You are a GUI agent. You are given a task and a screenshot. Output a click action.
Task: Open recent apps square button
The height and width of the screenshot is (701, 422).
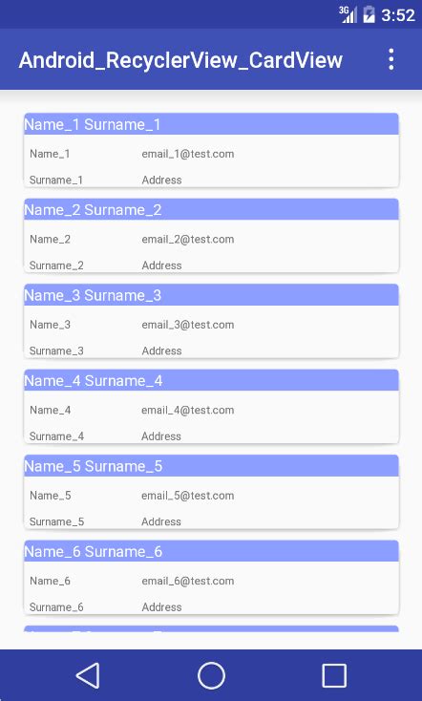(334, 675)
